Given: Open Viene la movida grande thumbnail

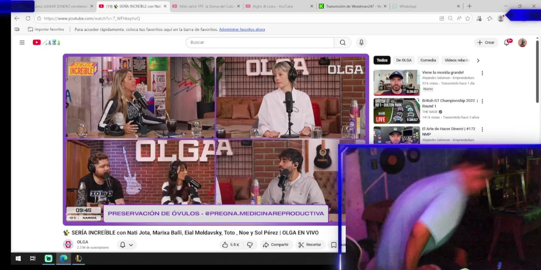Looking at the screenshot, I should 396,82.
